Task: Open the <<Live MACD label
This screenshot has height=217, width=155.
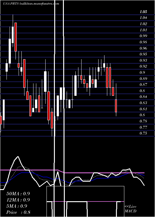Action: pyautogui.click(x=131, y=209)
